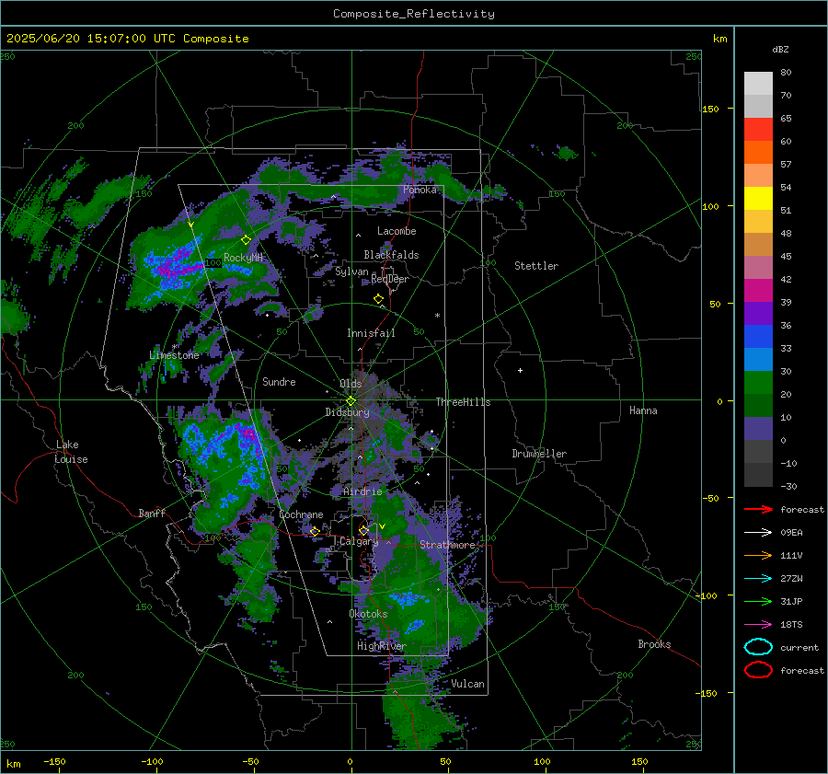Select the orange 111V arrow legend icon

click(758, 555)
